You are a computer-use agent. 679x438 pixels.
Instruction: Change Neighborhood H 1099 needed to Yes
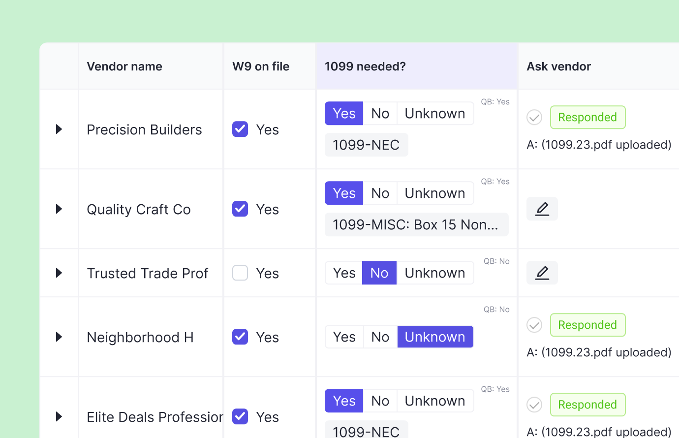[344, 337]
